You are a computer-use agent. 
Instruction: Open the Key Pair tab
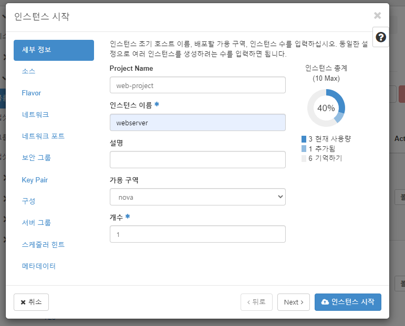(x=35, y=180)
